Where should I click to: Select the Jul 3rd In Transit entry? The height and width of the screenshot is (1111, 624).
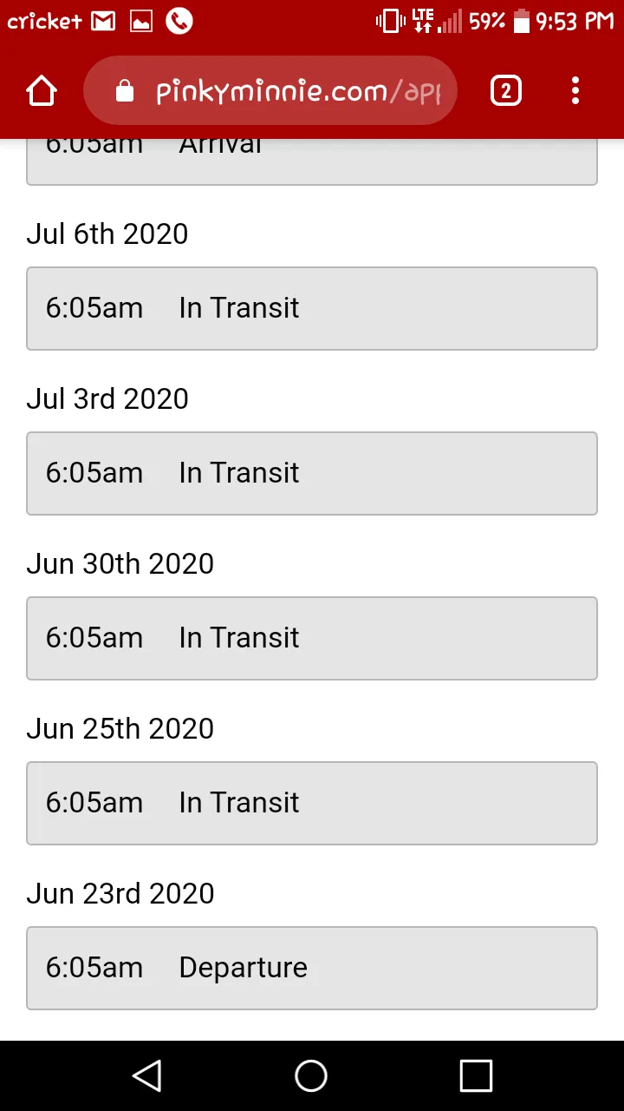[312, 474]
